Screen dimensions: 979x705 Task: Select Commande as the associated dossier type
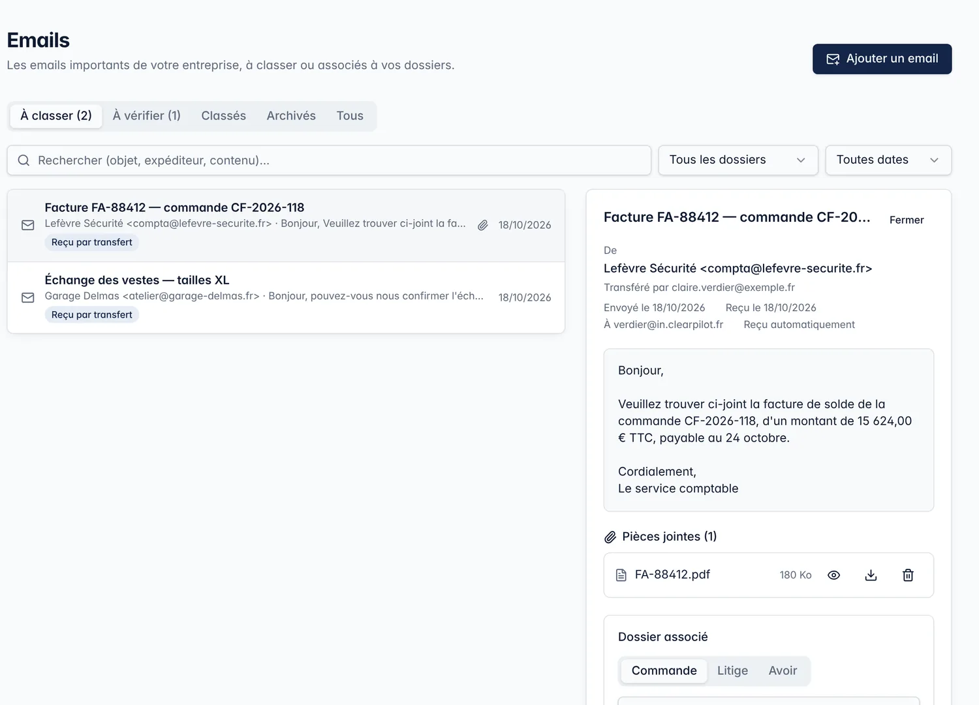664,671
